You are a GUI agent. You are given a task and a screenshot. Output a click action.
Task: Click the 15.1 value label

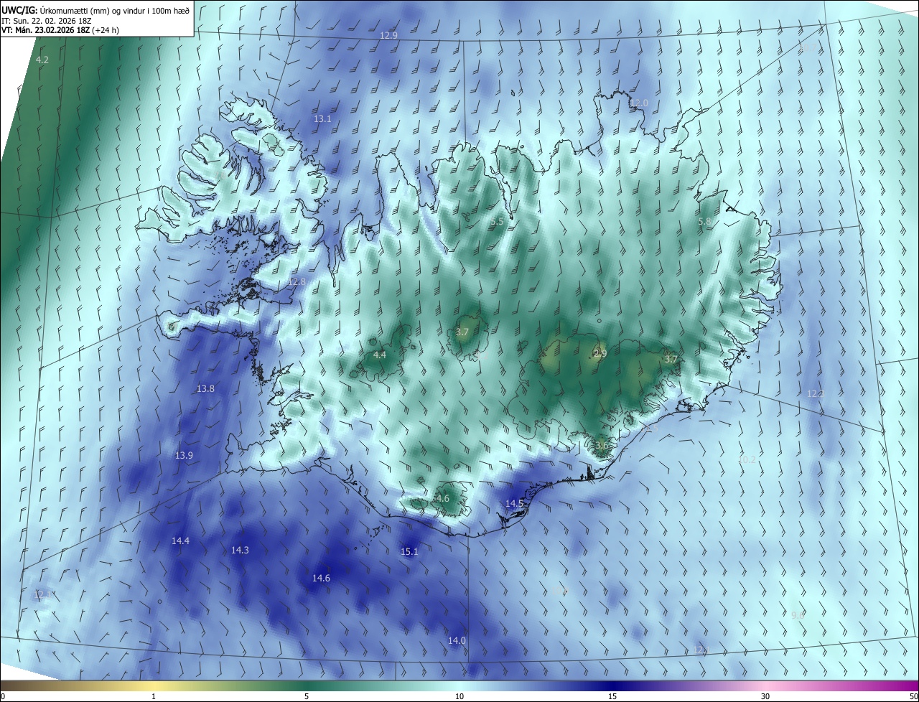coord(409,552)
